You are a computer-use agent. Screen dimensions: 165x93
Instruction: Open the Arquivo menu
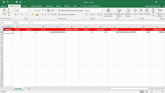coord(4,6)
